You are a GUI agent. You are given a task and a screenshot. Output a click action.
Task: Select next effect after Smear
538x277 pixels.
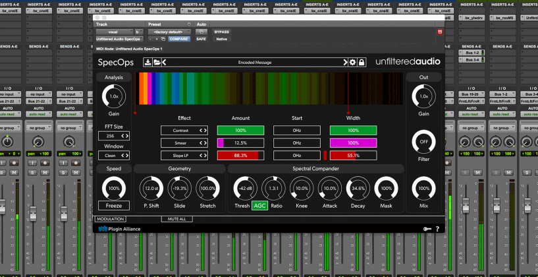[205, 143]
